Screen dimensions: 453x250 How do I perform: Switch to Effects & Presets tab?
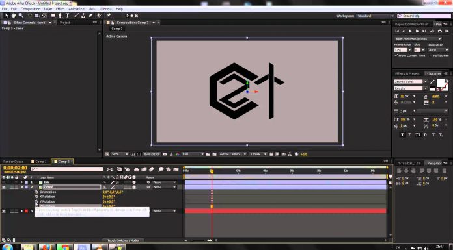pyautogui.click(x=407, y=74)
